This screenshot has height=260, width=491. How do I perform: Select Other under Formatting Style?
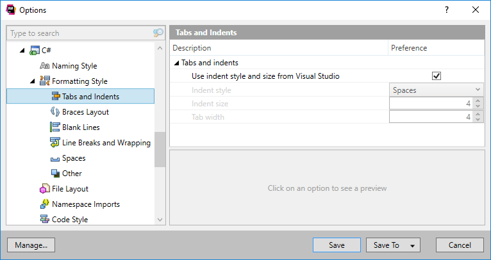coord(72,174)
